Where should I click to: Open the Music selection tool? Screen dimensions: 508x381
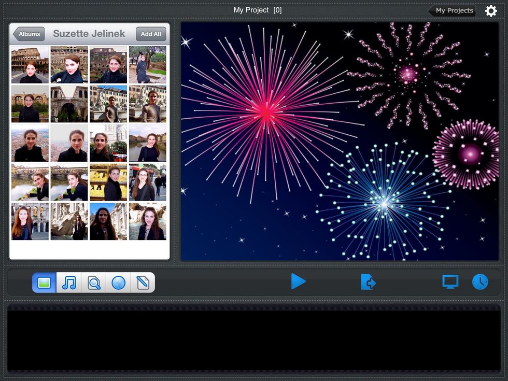click(68, 283)
